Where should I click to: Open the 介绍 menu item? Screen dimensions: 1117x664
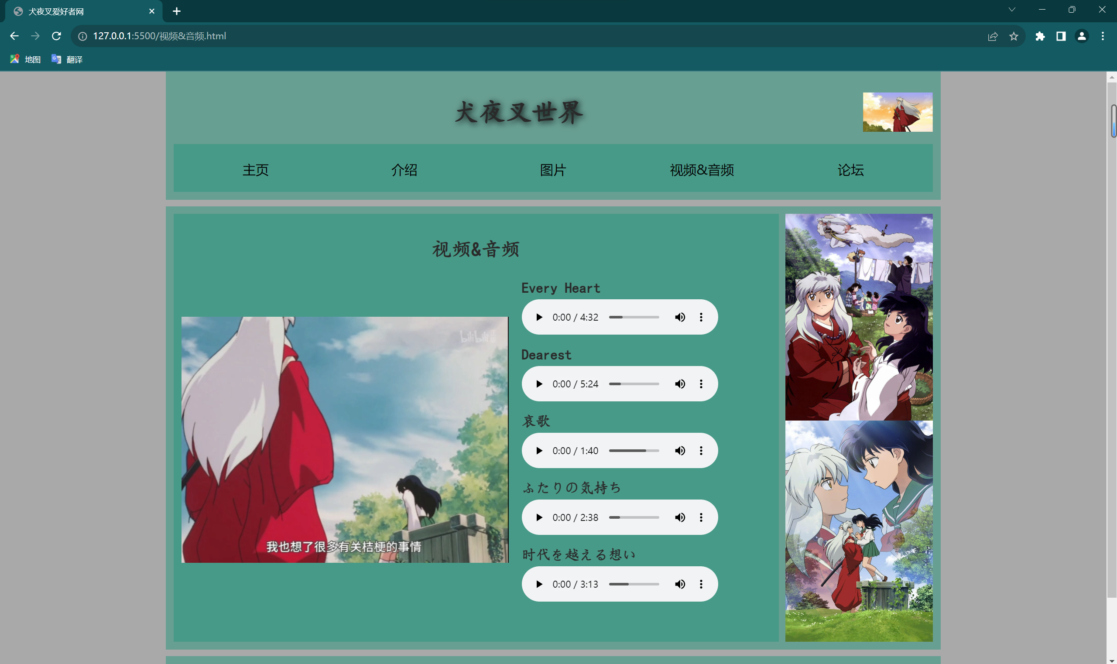click(403, 169)
